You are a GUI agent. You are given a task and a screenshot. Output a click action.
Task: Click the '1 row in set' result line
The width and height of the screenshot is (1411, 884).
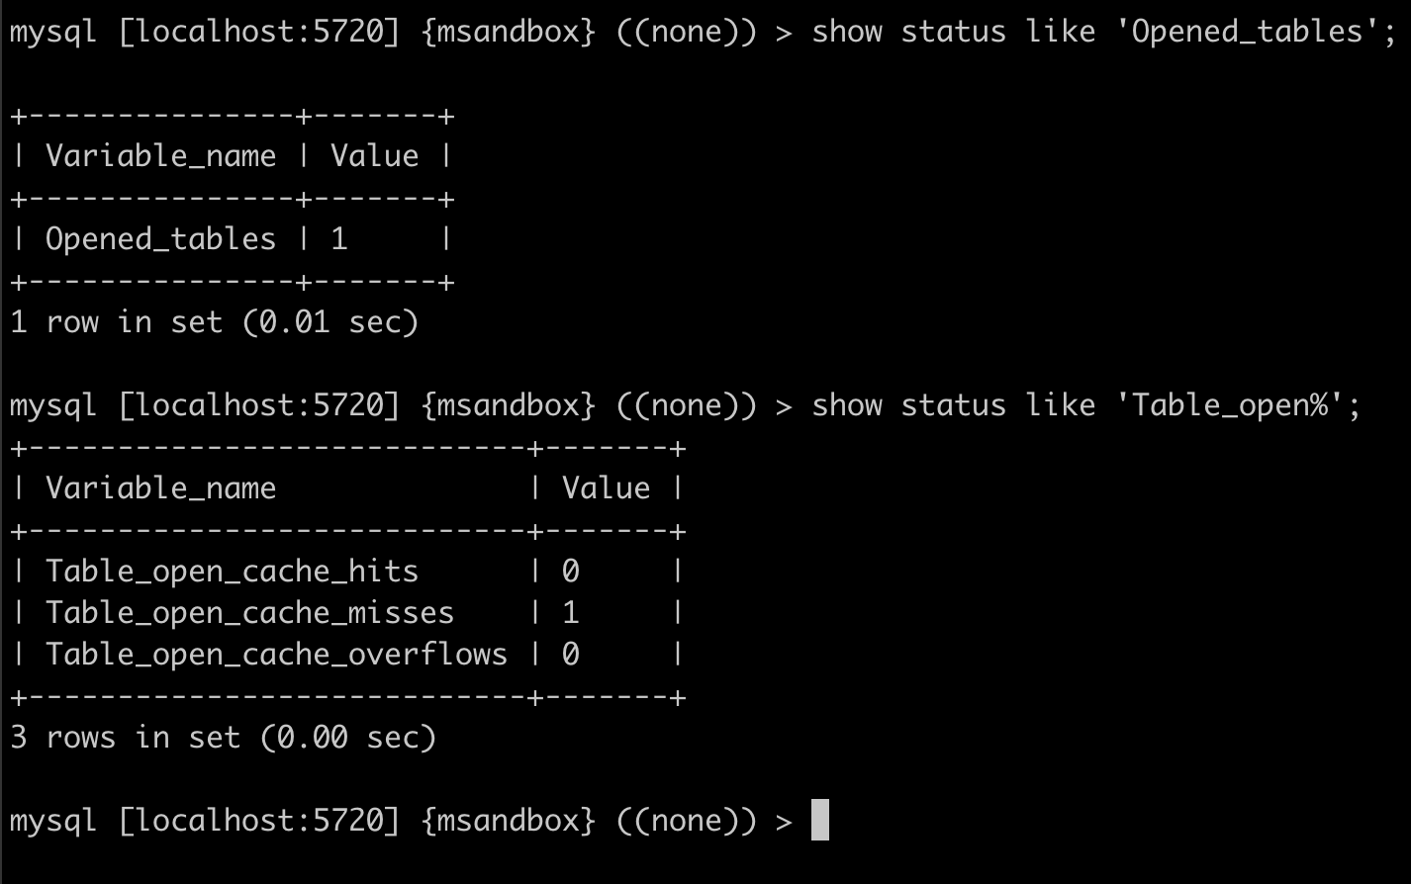tap(214, 322)
